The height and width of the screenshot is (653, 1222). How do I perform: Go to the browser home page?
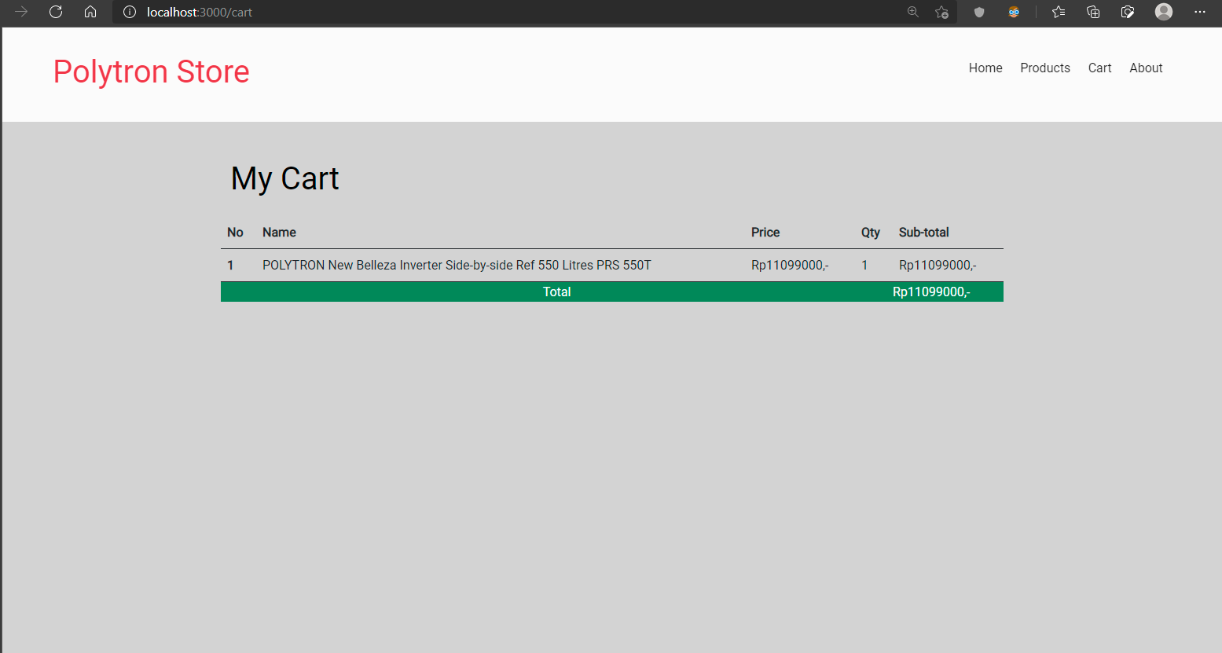click(x=90, y=12)
